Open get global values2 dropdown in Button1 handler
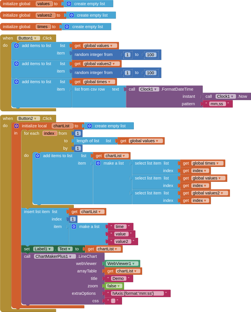This screenshot has height=312, width=251. (x=101, y=64)
